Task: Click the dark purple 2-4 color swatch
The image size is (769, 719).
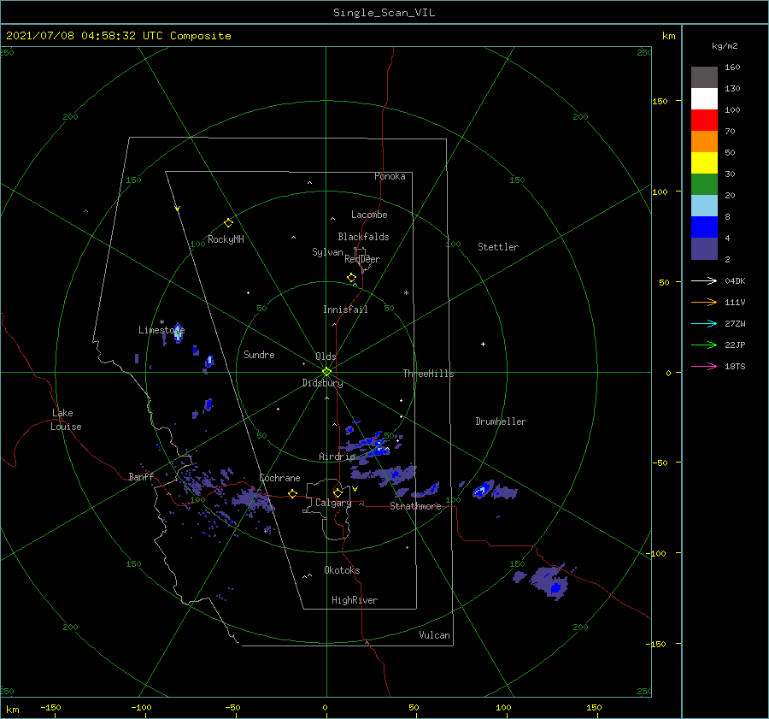Action: point(704,248)
